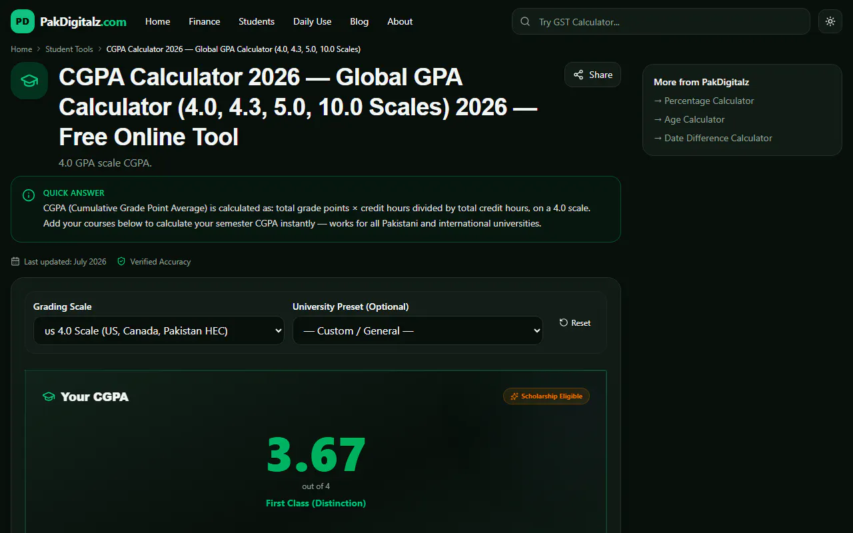Go to Home in the breadcrumb

click(x=21, y=49)
